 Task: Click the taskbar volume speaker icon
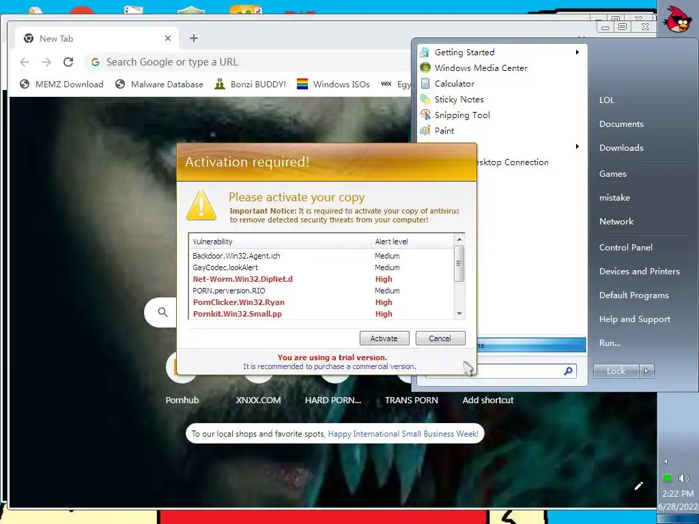(683, 478)
